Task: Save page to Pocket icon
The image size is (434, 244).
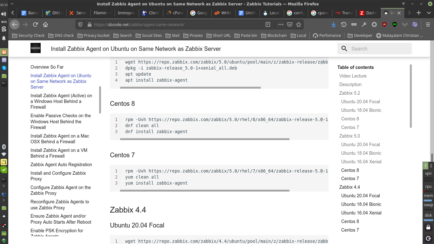Action: click(290, 24)
